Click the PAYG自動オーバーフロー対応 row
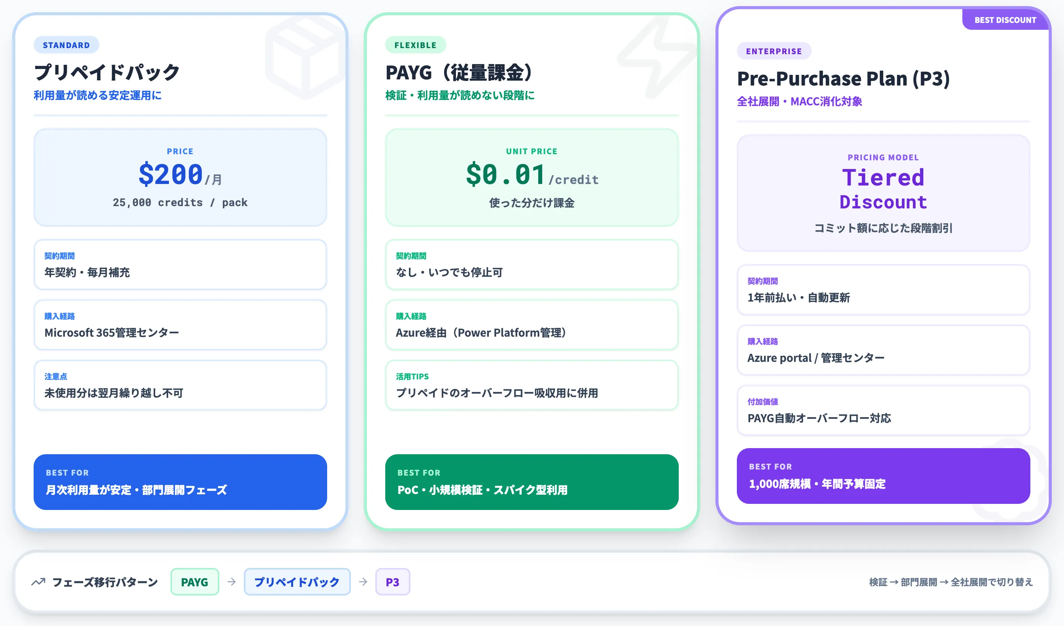The height and width of the screenshot is (626, 1064). coord(883,410)
